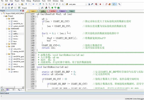Fold the for-loop block at line 136
The height and width of the screenshot is (100, 144).
(36, 36)
